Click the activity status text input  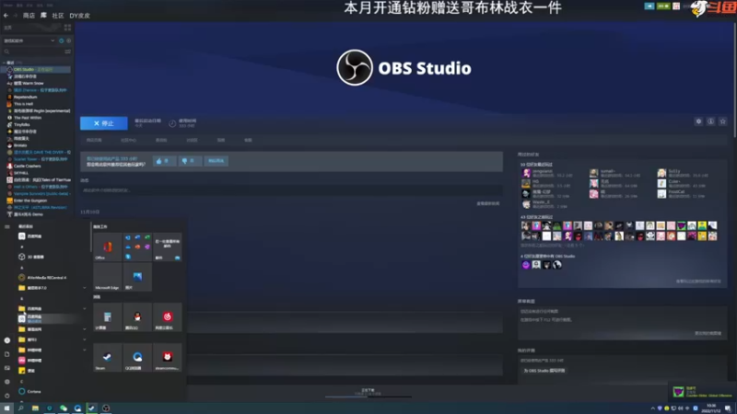click(x=291, y=190)
